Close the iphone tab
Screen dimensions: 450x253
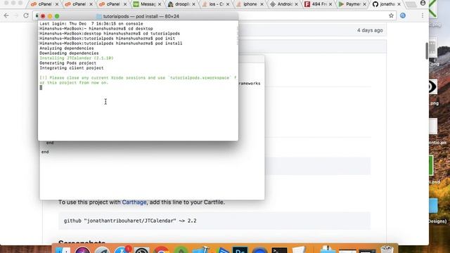point(262,4)
